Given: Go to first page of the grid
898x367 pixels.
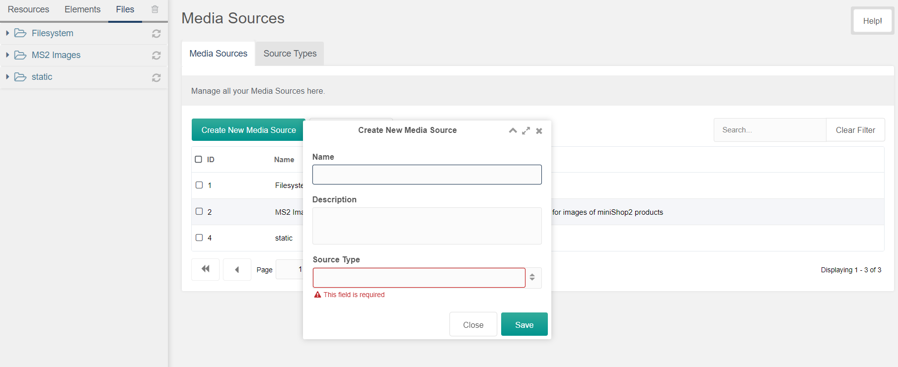Looking at the screenshot, I should [x=205, y=269].
